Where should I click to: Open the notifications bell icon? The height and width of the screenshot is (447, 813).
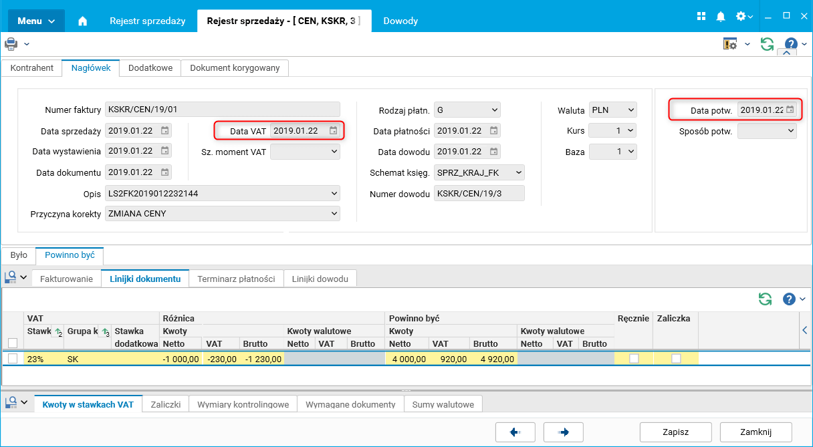[721, 16]
